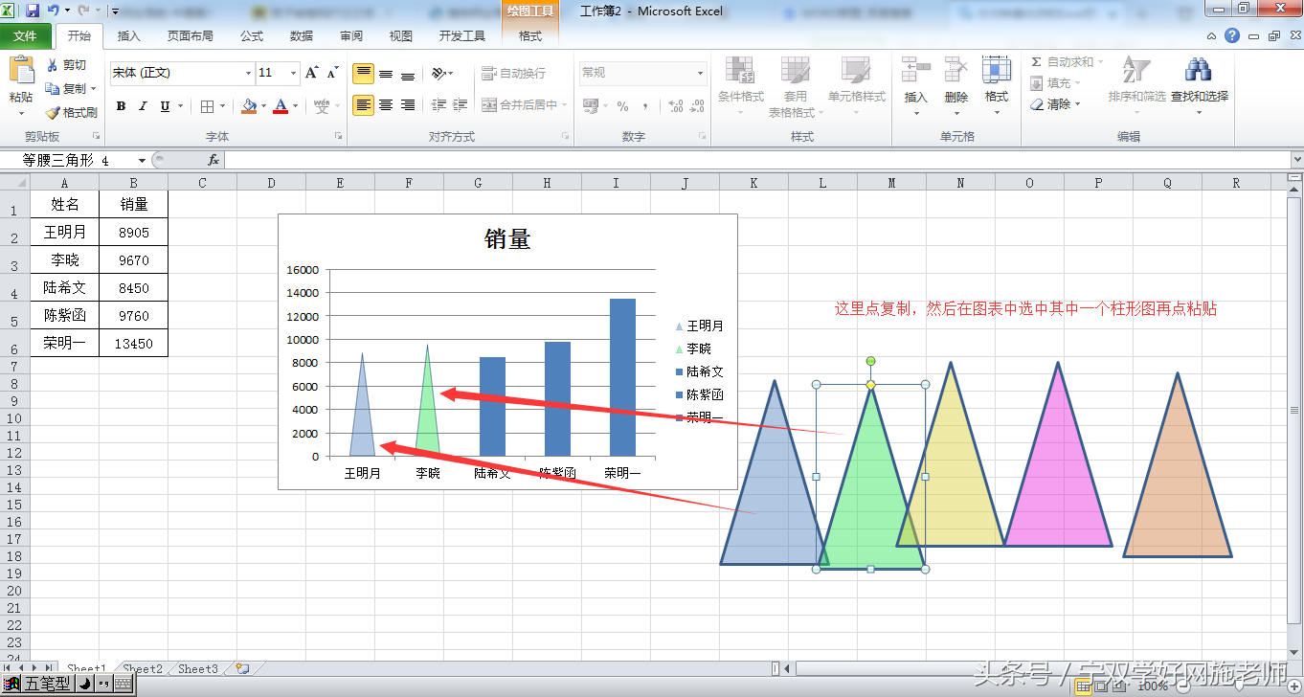Toggle middle vertical alignment
The width and height of the screenshot is (1304, 697).
click(386, 74)
